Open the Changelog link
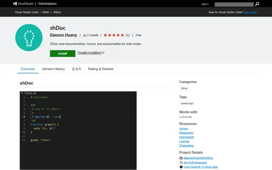 point(186,145)
